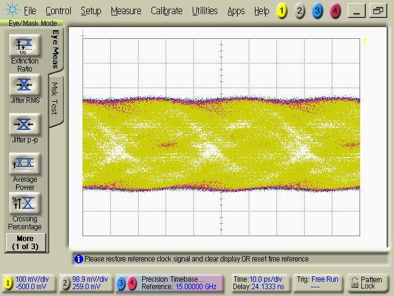Toggle channel 2 button in menu bar
Image resolution: width=394 pixels, height=296 pixels.
pos(299,11)
